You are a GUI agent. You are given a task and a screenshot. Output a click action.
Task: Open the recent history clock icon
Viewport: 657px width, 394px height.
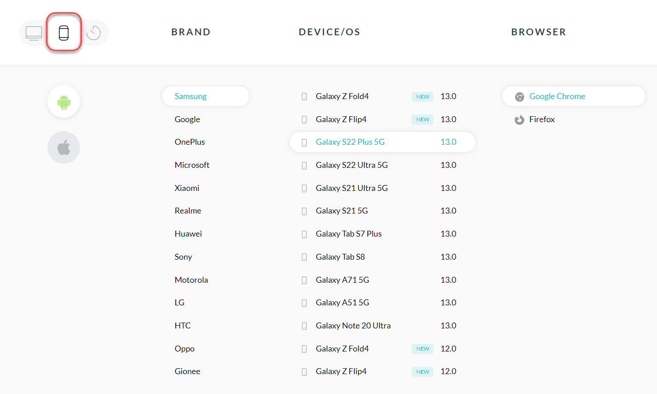click(94, 33)
